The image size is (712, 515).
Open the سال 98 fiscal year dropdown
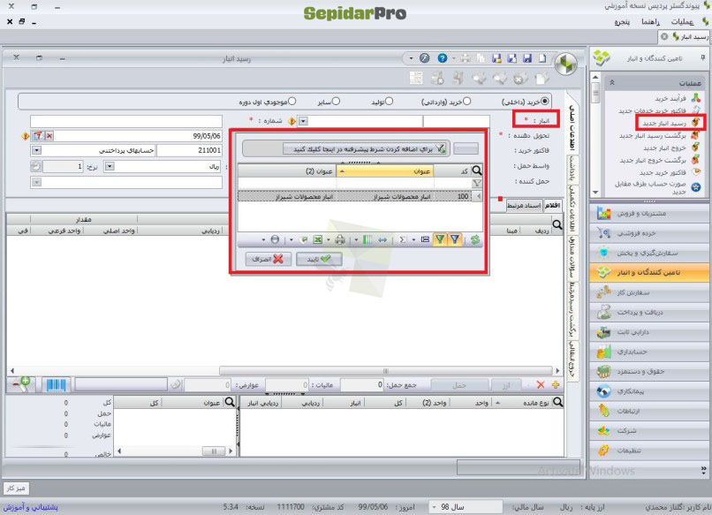(434, 507)
